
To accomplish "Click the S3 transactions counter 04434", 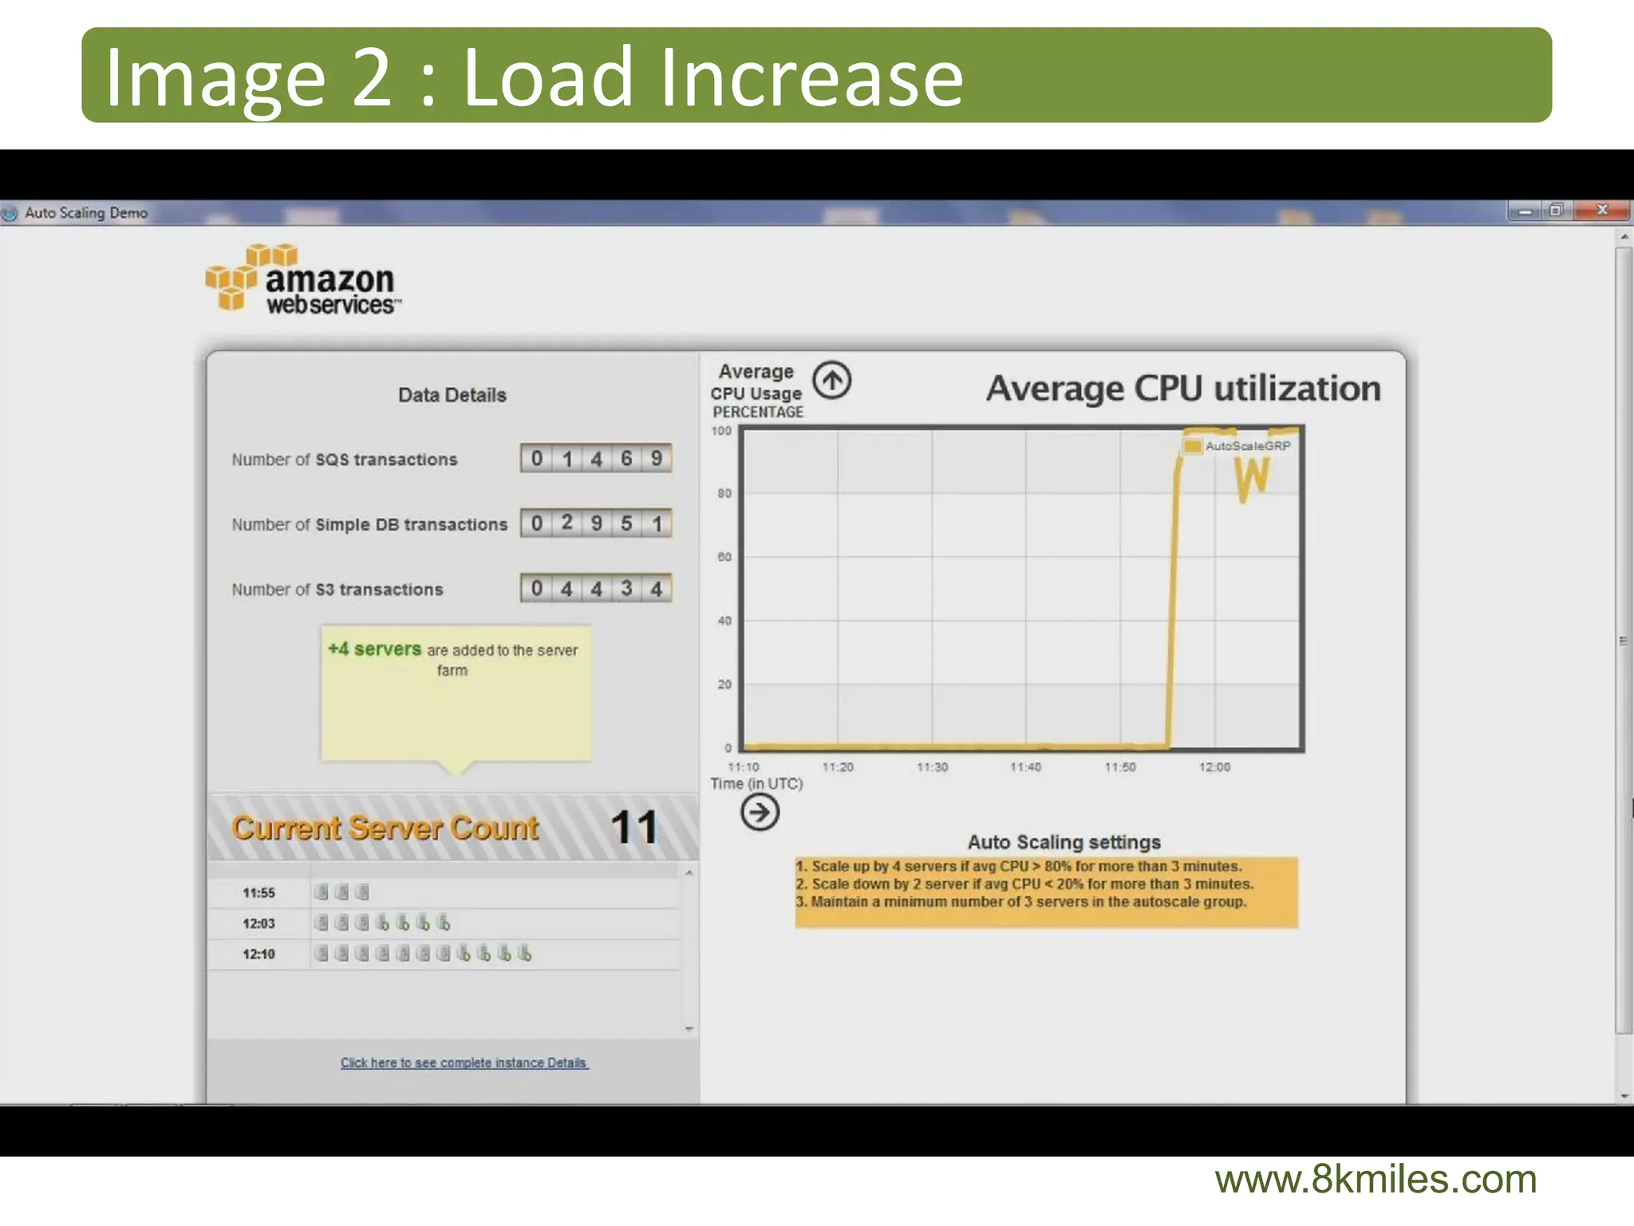I will click(596, 588).
